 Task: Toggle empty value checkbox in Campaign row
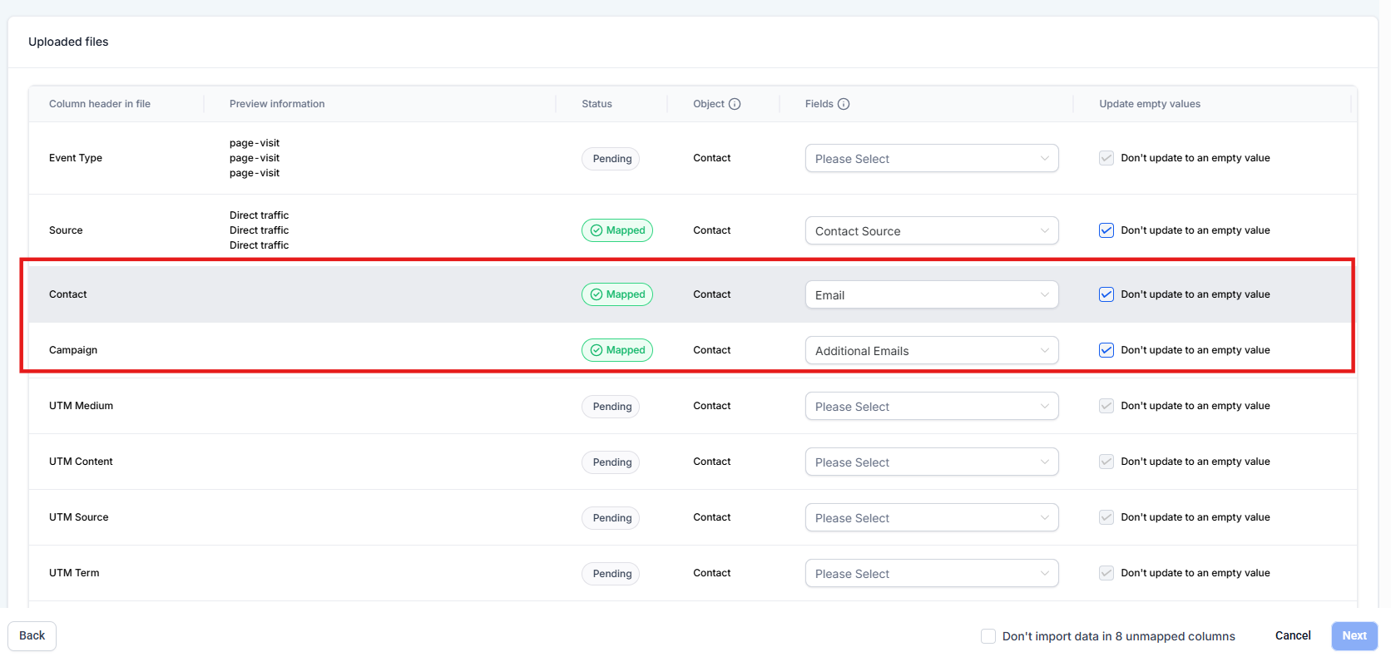(1106, 350)
